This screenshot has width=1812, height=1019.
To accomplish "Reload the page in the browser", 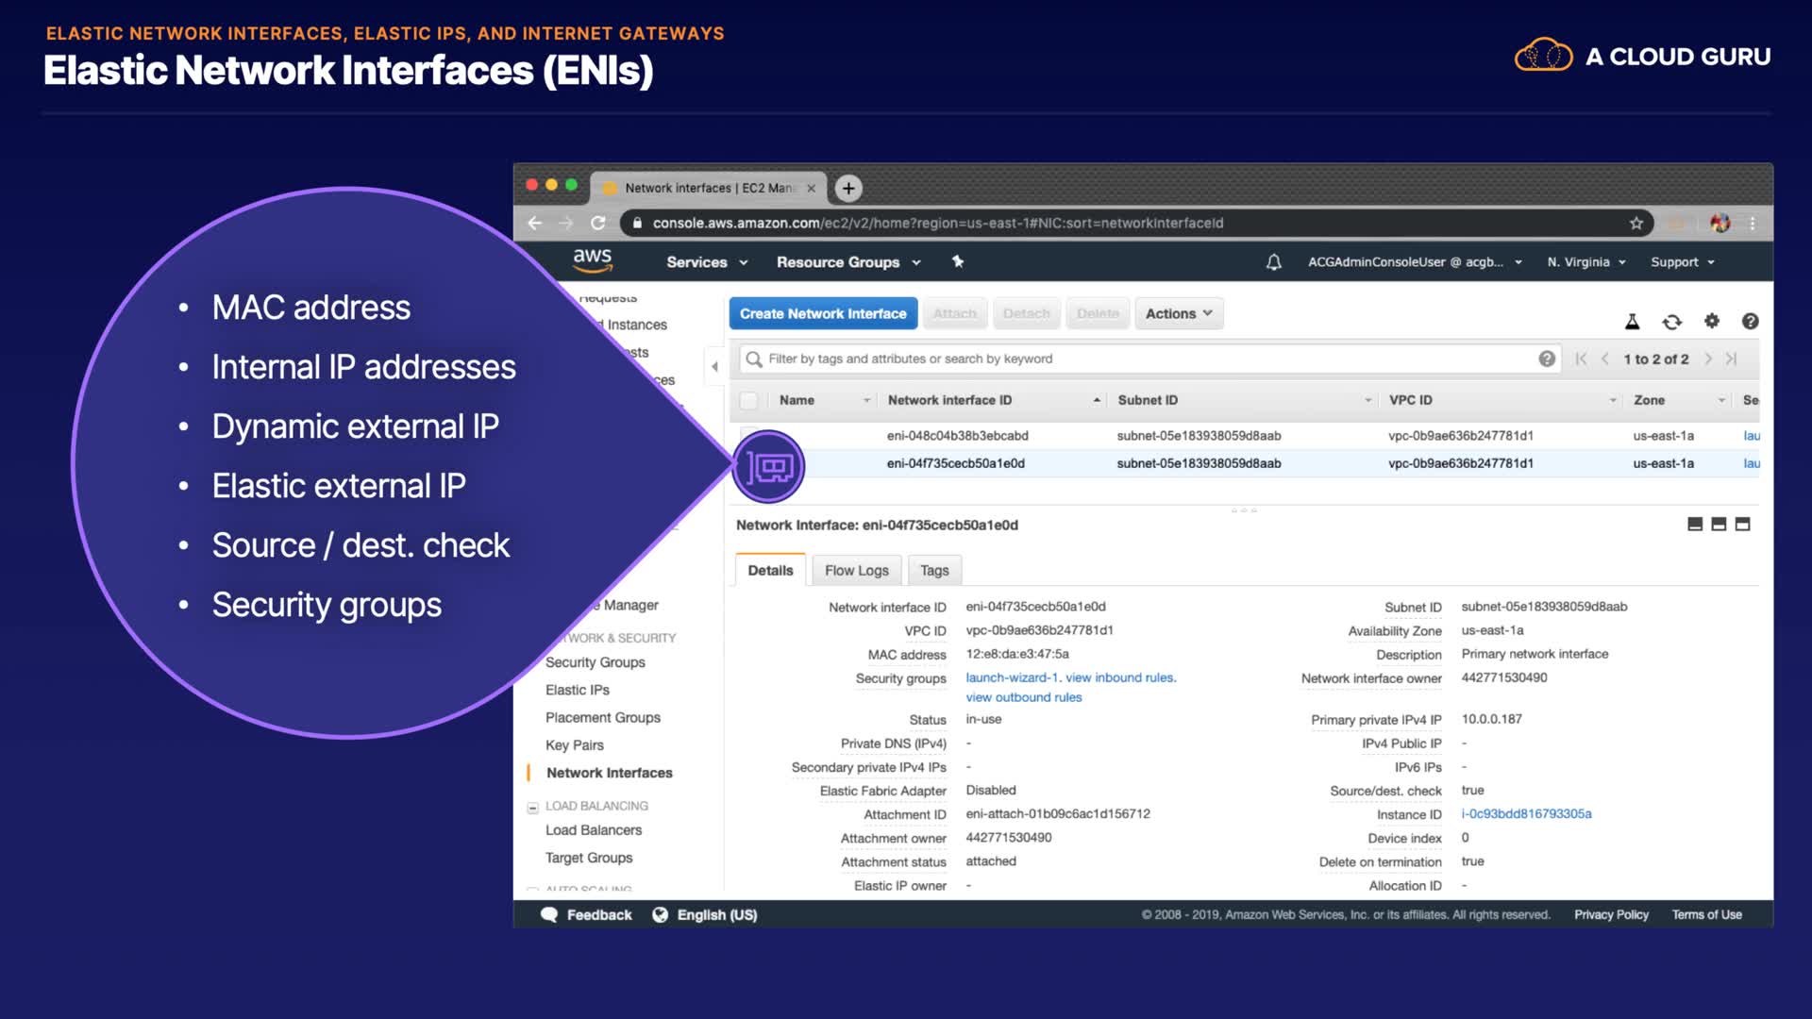I will point(597,224).
